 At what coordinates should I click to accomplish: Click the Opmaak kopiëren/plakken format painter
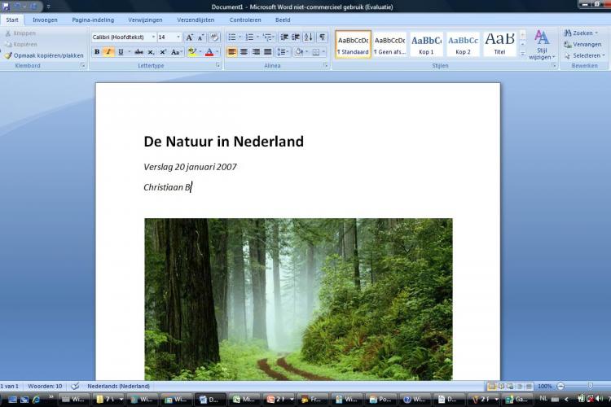[44, 55]
